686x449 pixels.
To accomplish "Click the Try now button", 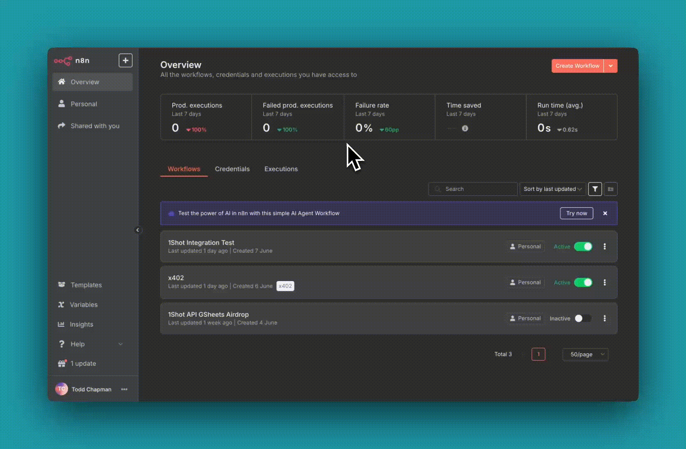I will click(576, 213).
